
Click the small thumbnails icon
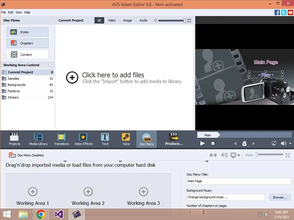pyautogui.click(x=155, y=20)
